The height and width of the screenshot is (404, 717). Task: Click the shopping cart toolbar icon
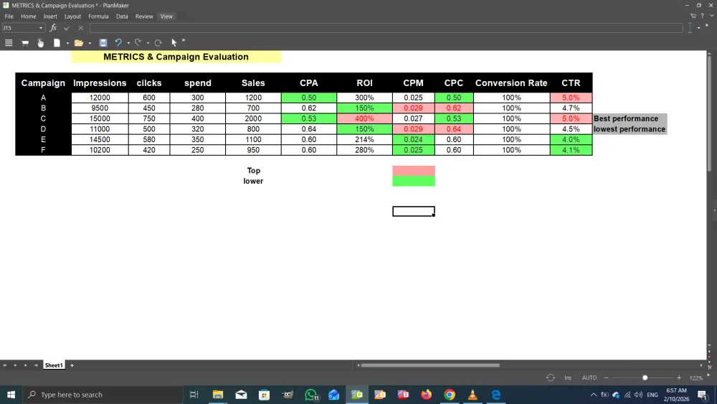click(25, 43)
